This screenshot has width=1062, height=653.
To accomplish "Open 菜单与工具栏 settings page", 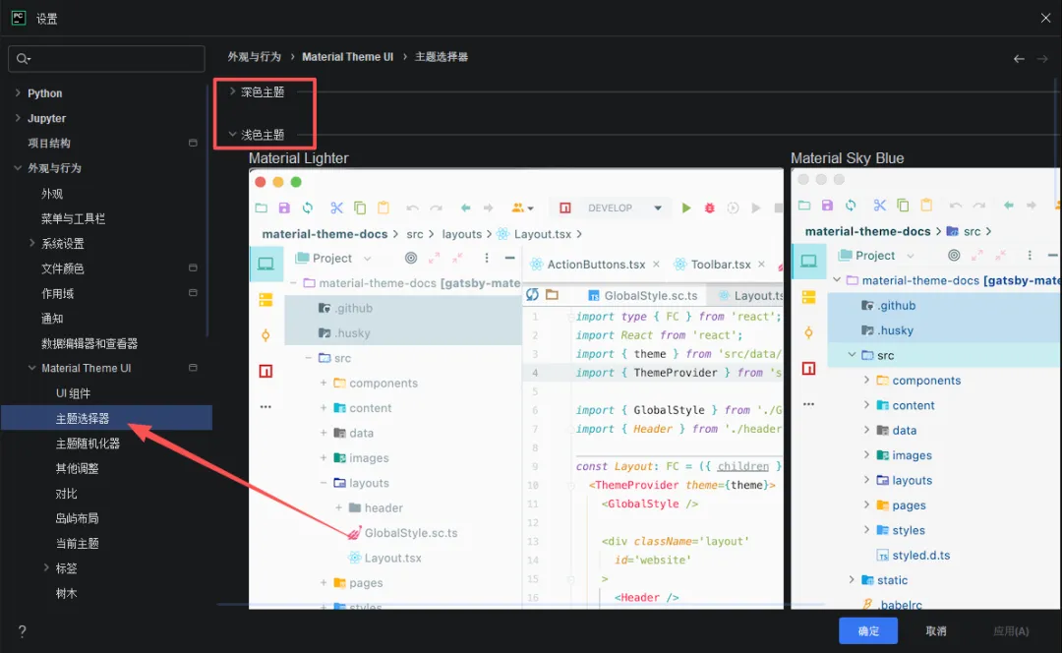I will (x=73, y=218).
